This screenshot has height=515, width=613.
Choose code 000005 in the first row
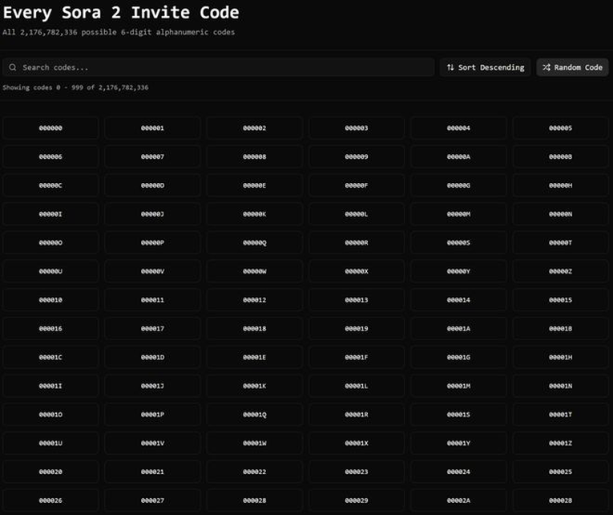coord(560,128)
